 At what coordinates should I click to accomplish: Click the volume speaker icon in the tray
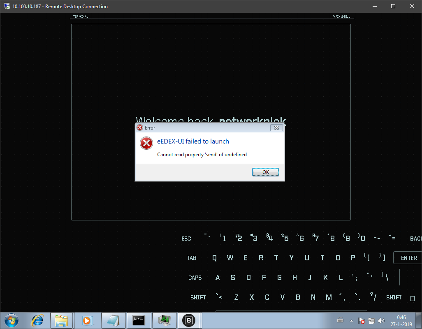(x=381, y=320)
